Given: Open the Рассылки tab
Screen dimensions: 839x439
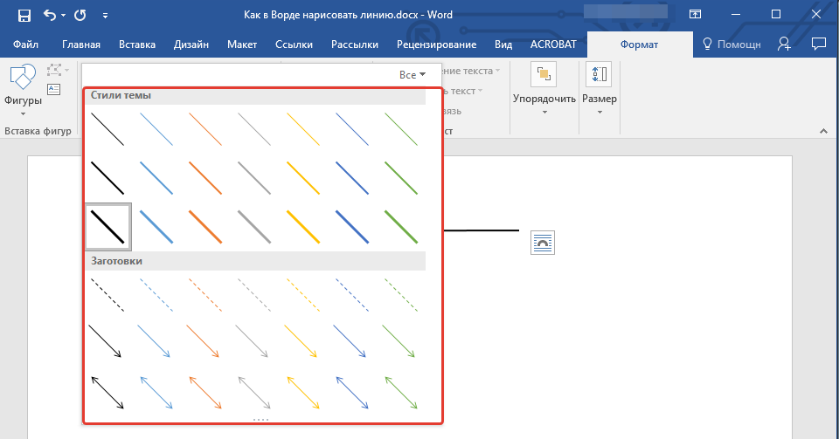Looking at the screenshot, I should click(355, 45).
